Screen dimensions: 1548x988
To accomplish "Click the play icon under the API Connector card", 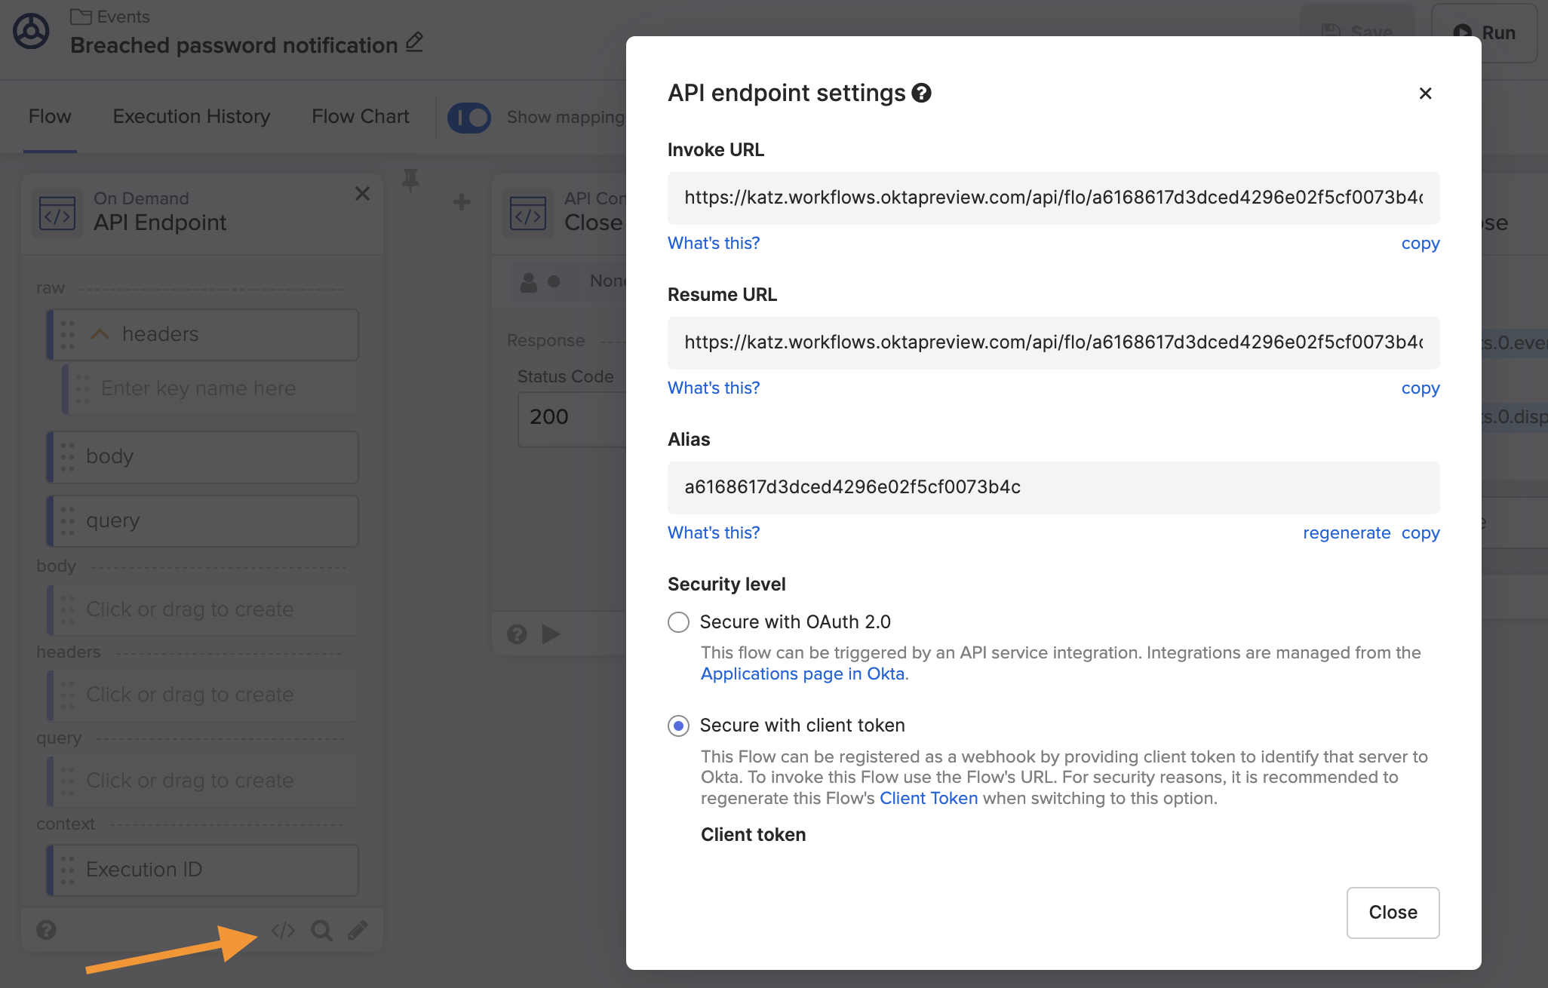I will pyautogui.click(x=551, y=634).
